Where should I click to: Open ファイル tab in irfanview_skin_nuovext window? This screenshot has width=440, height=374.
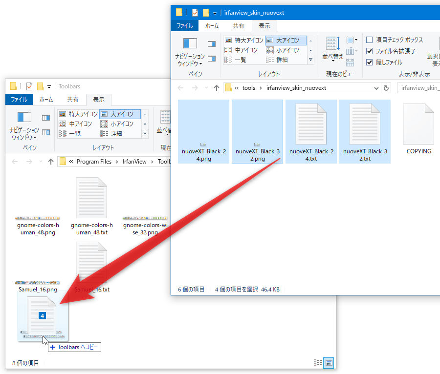click(185, 26)
